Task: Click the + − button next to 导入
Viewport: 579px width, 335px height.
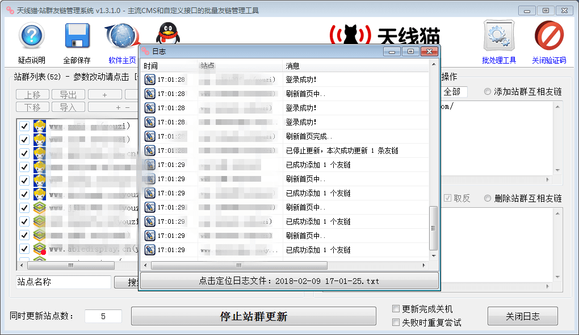Action: click(x=113, y=107)
